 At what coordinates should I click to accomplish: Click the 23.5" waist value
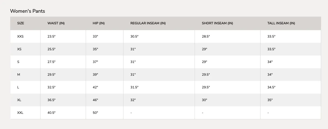(51, 36)
